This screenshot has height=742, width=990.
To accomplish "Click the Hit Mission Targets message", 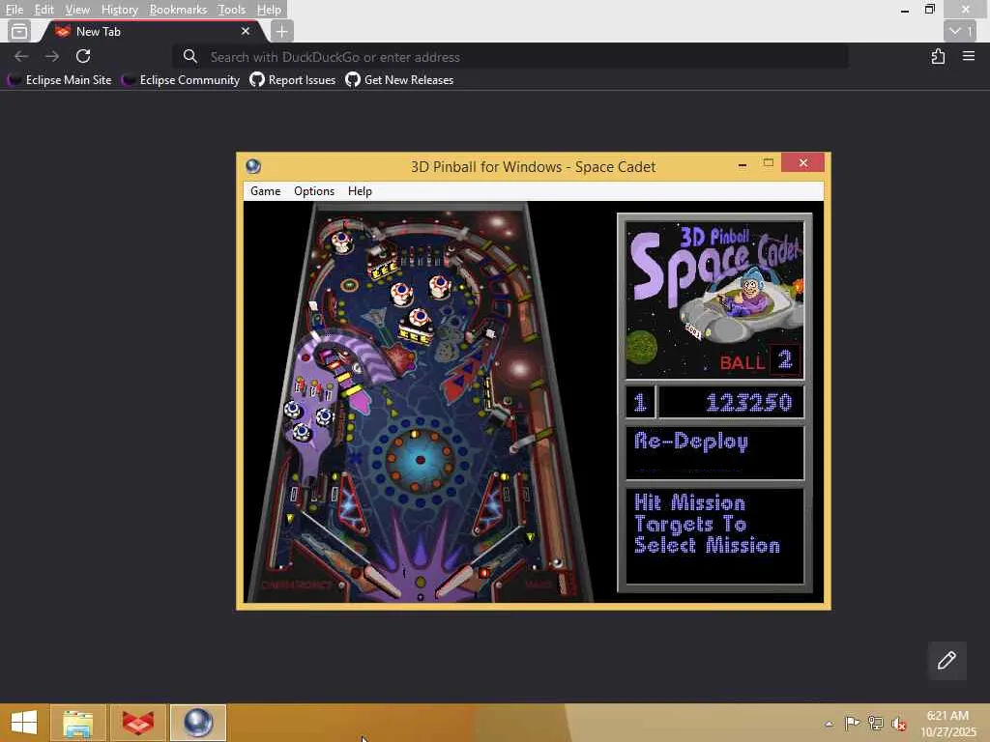I will click(707, 524).
